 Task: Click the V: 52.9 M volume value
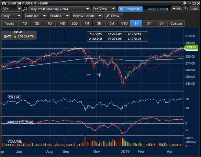coord(95,39)
